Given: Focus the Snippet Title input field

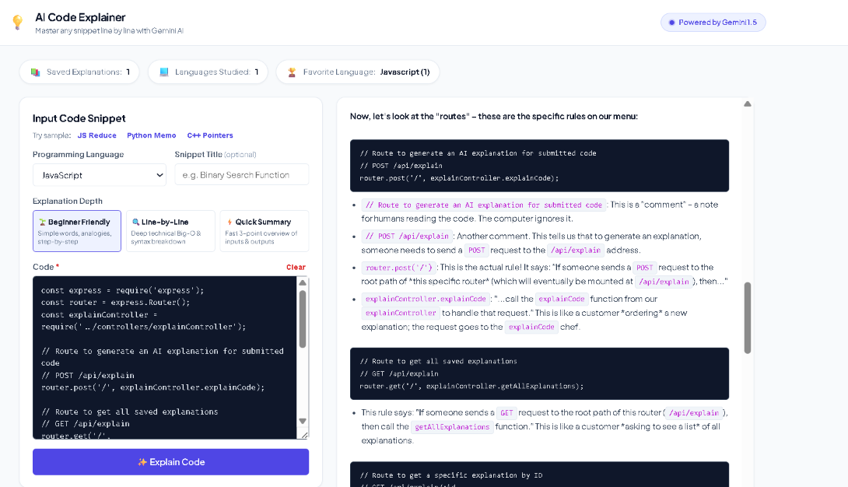Looking at the screenshot, I should (x=242, y=175).
